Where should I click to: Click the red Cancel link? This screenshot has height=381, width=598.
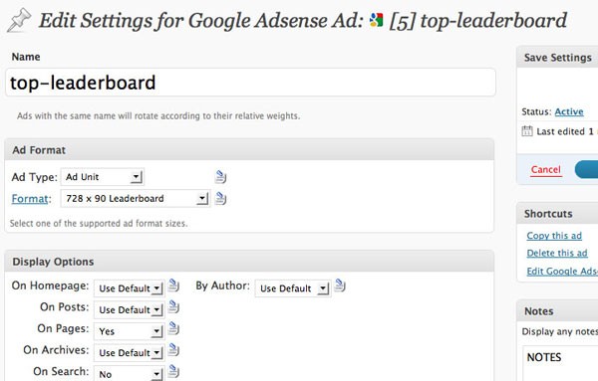coord(546,169)
